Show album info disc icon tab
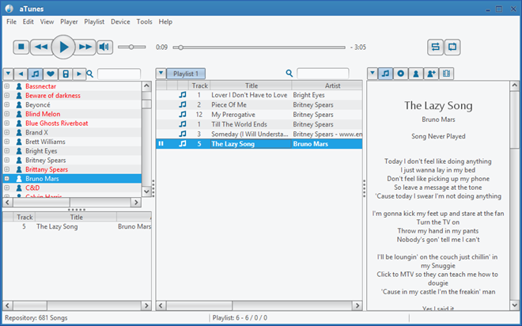 pos(402,74)
